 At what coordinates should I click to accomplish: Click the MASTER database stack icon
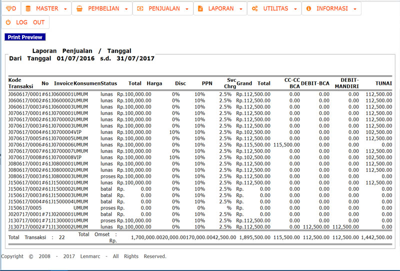click(x=28, y=8)
